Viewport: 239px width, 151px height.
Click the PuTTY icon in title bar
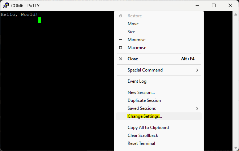[x=6, y=5]
